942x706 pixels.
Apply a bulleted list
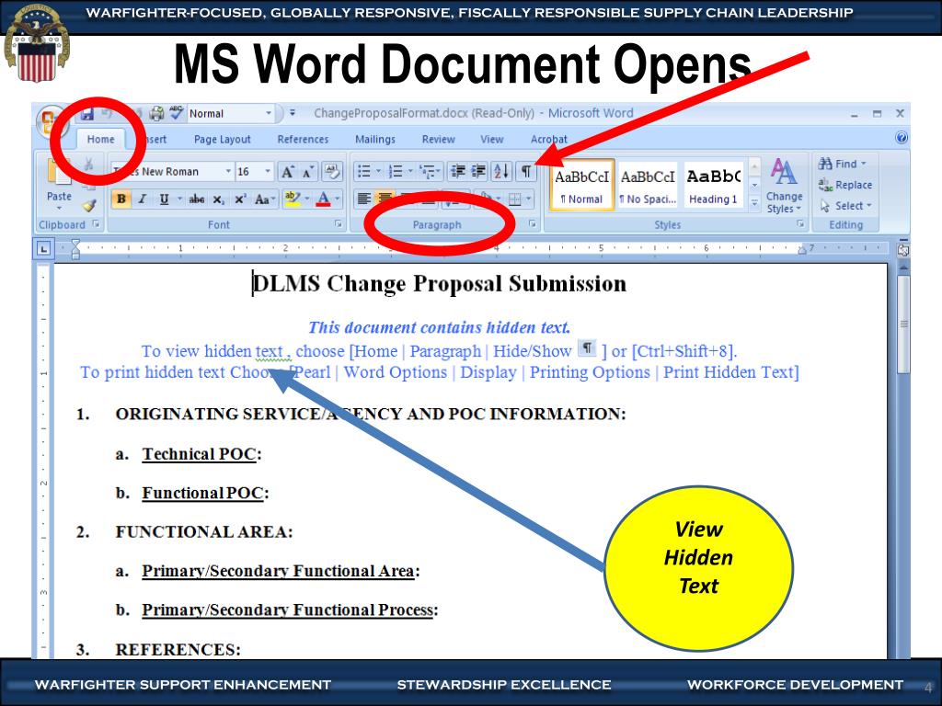(364, 172)
